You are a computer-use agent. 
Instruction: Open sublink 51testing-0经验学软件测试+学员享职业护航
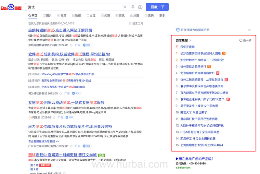click(x=68, y=74)
